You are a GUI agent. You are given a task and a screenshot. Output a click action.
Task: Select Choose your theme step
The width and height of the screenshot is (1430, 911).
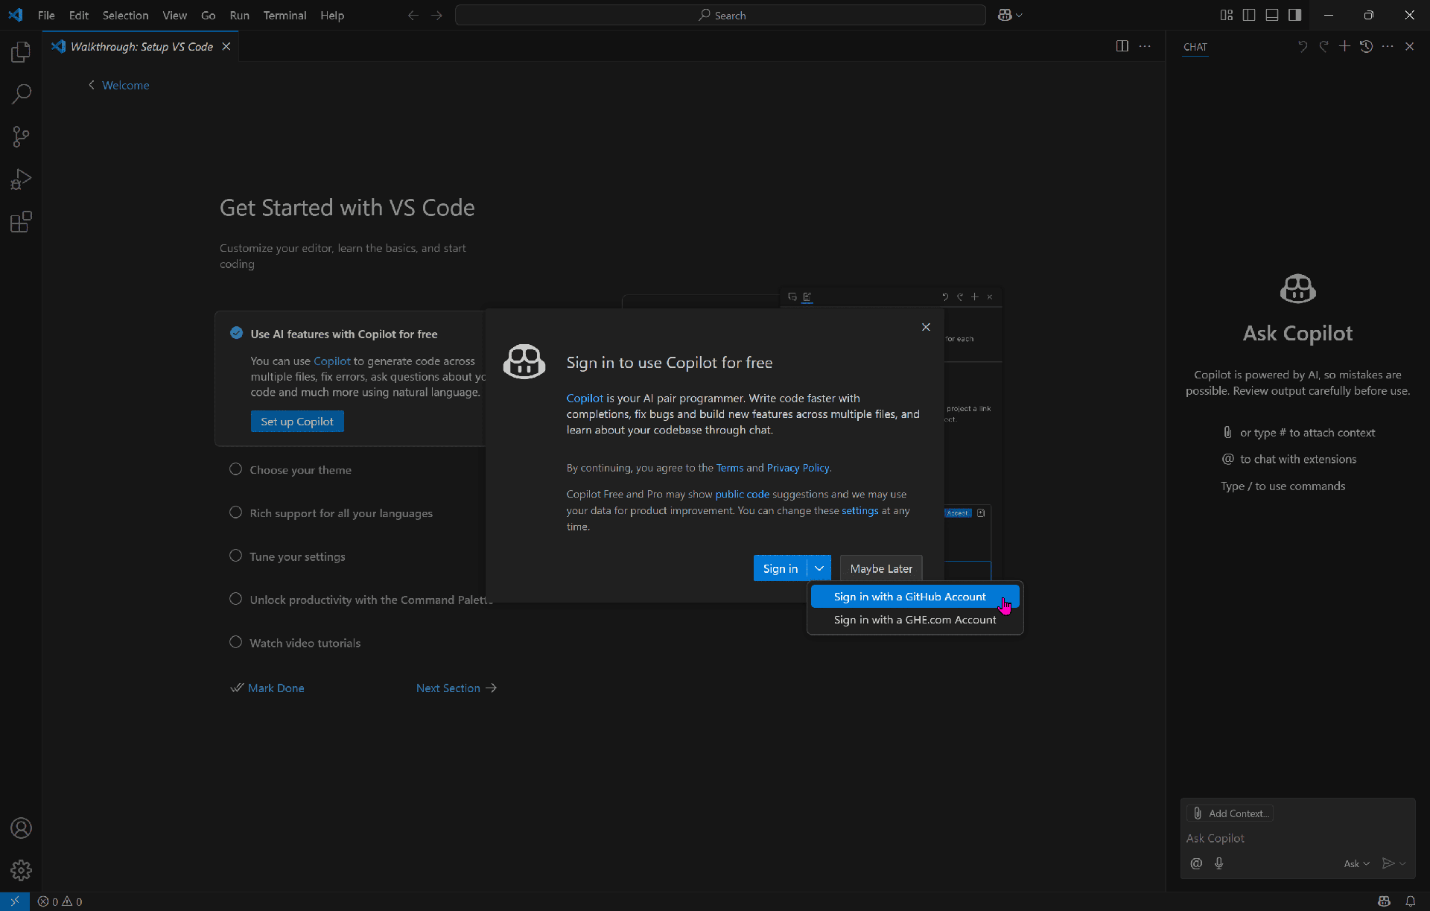pos(300,470)
